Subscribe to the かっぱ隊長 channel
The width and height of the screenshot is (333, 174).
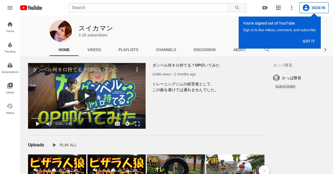click(x=285, y=87)
